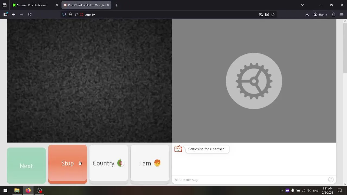Reload the current page

(x=30, y=15)
